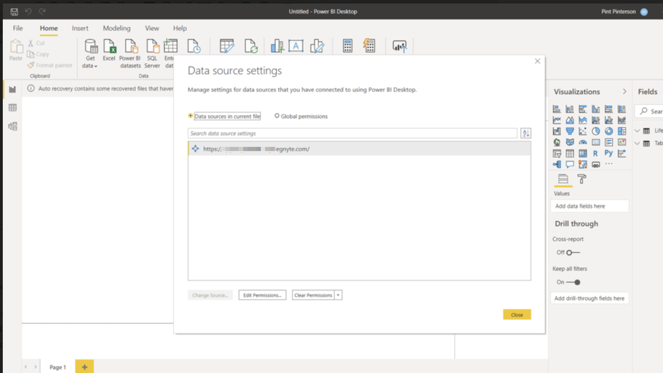Select the egnyte.com data source row
The image size is (663, 373).
(x=359, y=149)
